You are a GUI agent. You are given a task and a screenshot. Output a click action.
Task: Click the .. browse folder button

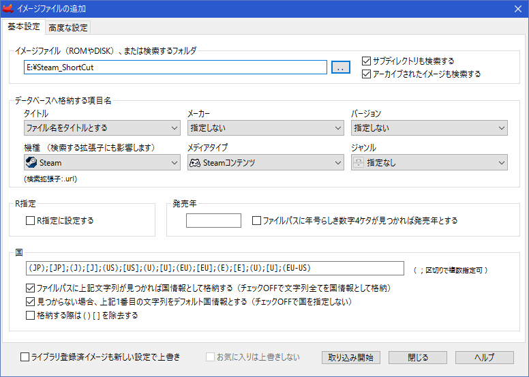341,67
